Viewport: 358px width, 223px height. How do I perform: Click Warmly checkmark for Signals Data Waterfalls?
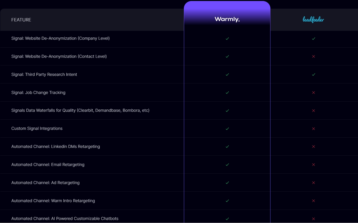(x=227, y=111)
